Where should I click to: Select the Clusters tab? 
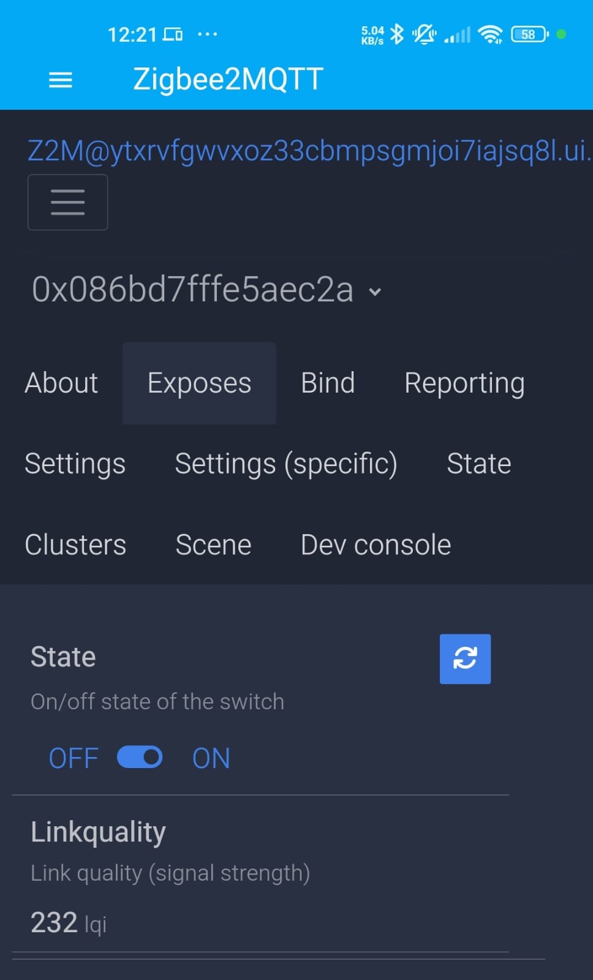[75, 545]
